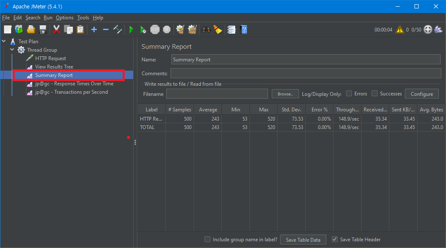Reset search with the broom icon
This screenshot has height=248, width=446.
[218, 29]
